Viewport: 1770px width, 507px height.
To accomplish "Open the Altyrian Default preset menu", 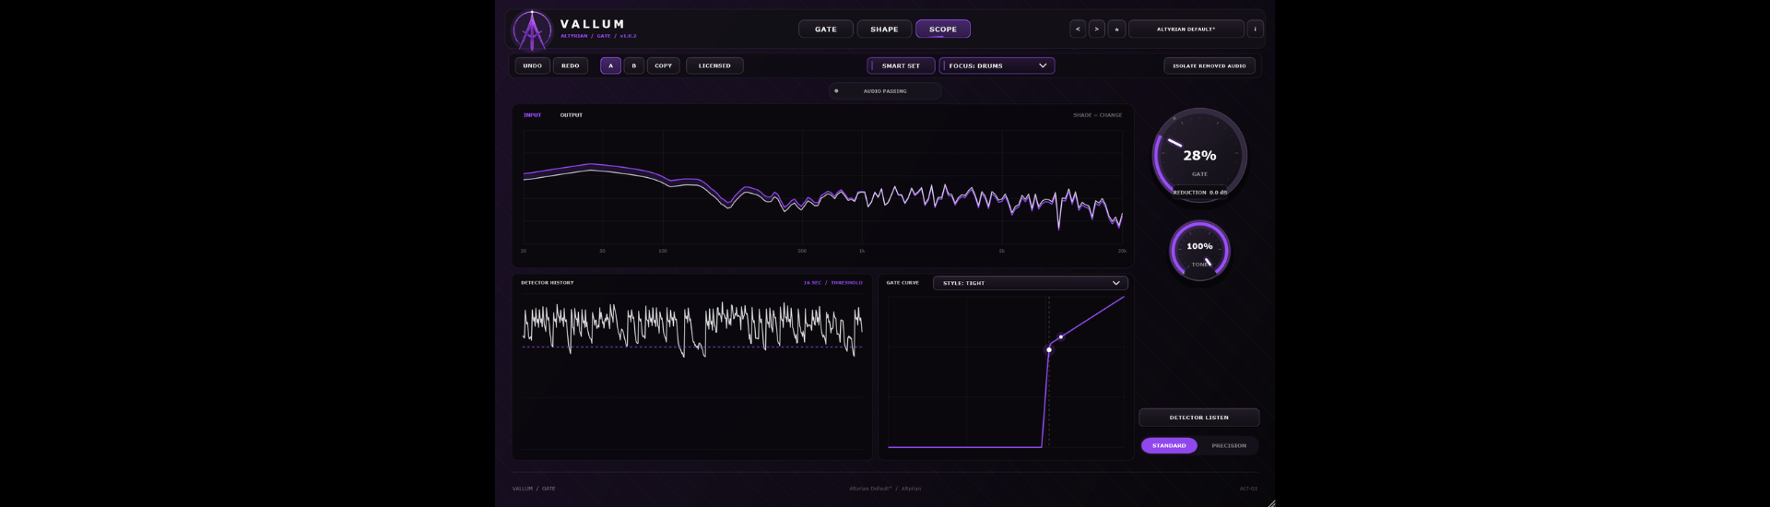I will click(1186, 29).
